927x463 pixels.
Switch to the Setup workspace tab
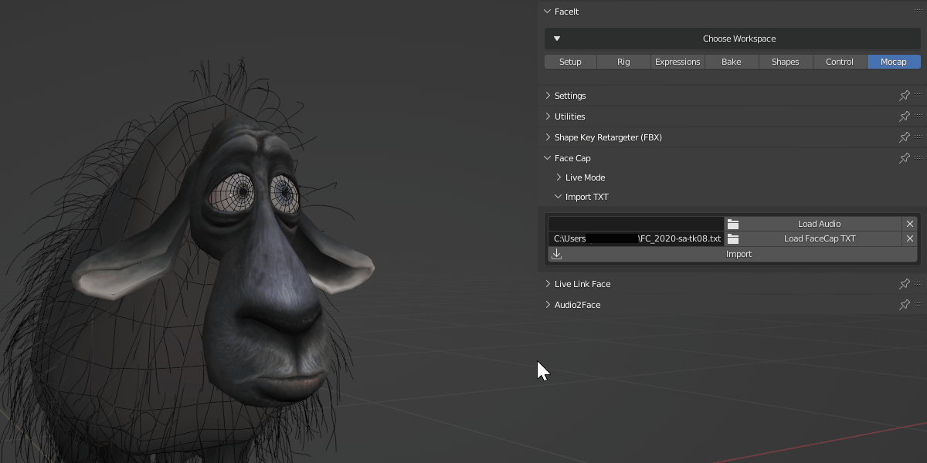coord(570,62)
